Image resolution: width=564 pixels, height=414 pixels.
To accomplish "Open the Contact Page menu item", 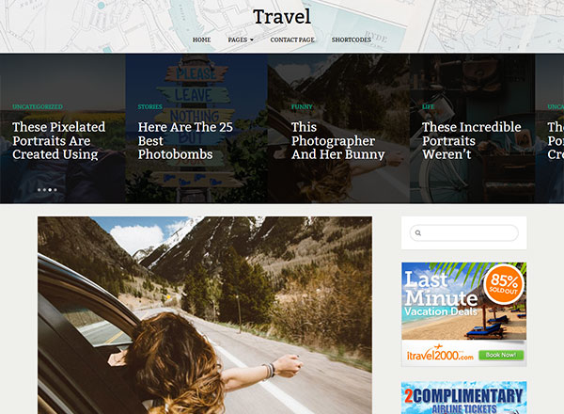I will pyautogui.click(x=292, y=40).
